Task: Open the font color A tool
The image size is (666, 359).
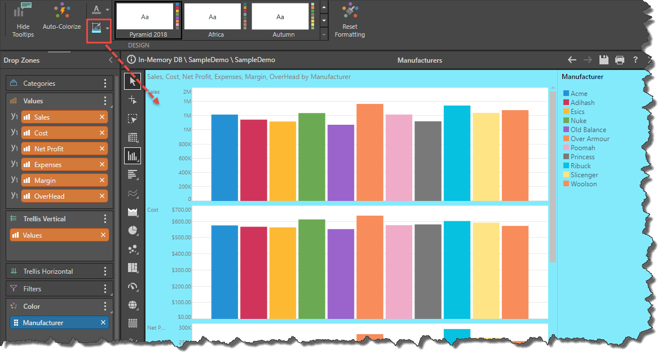Action: [96, 10]
